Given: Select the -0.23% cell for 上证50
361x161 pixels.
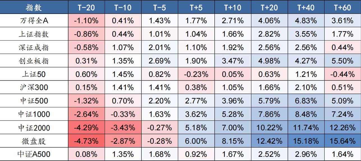Looking at the screenshot, I should [196, 74].
